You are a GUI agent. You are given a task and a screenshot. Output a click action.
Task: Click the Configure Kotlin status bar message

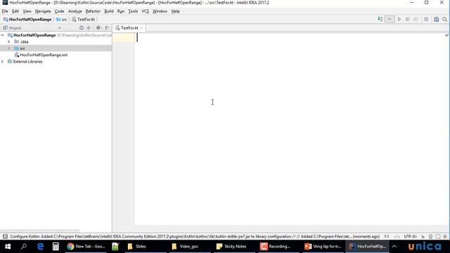[195, 237]
